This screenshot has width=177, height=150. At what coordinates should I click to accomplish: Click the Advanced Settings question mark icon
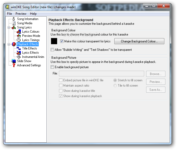[14, 65]
